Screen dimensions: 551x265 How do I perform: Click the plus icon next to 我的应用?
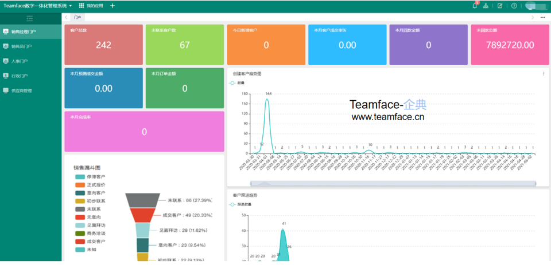pos(112,6)
